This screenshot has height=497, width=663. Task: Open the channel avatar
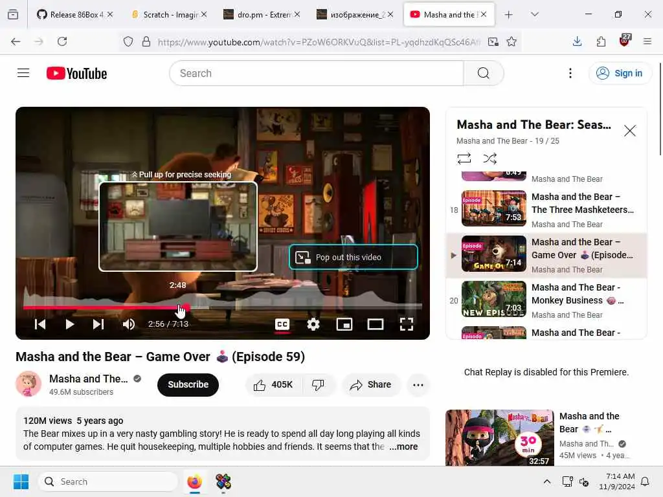click(x=28, y=384)
